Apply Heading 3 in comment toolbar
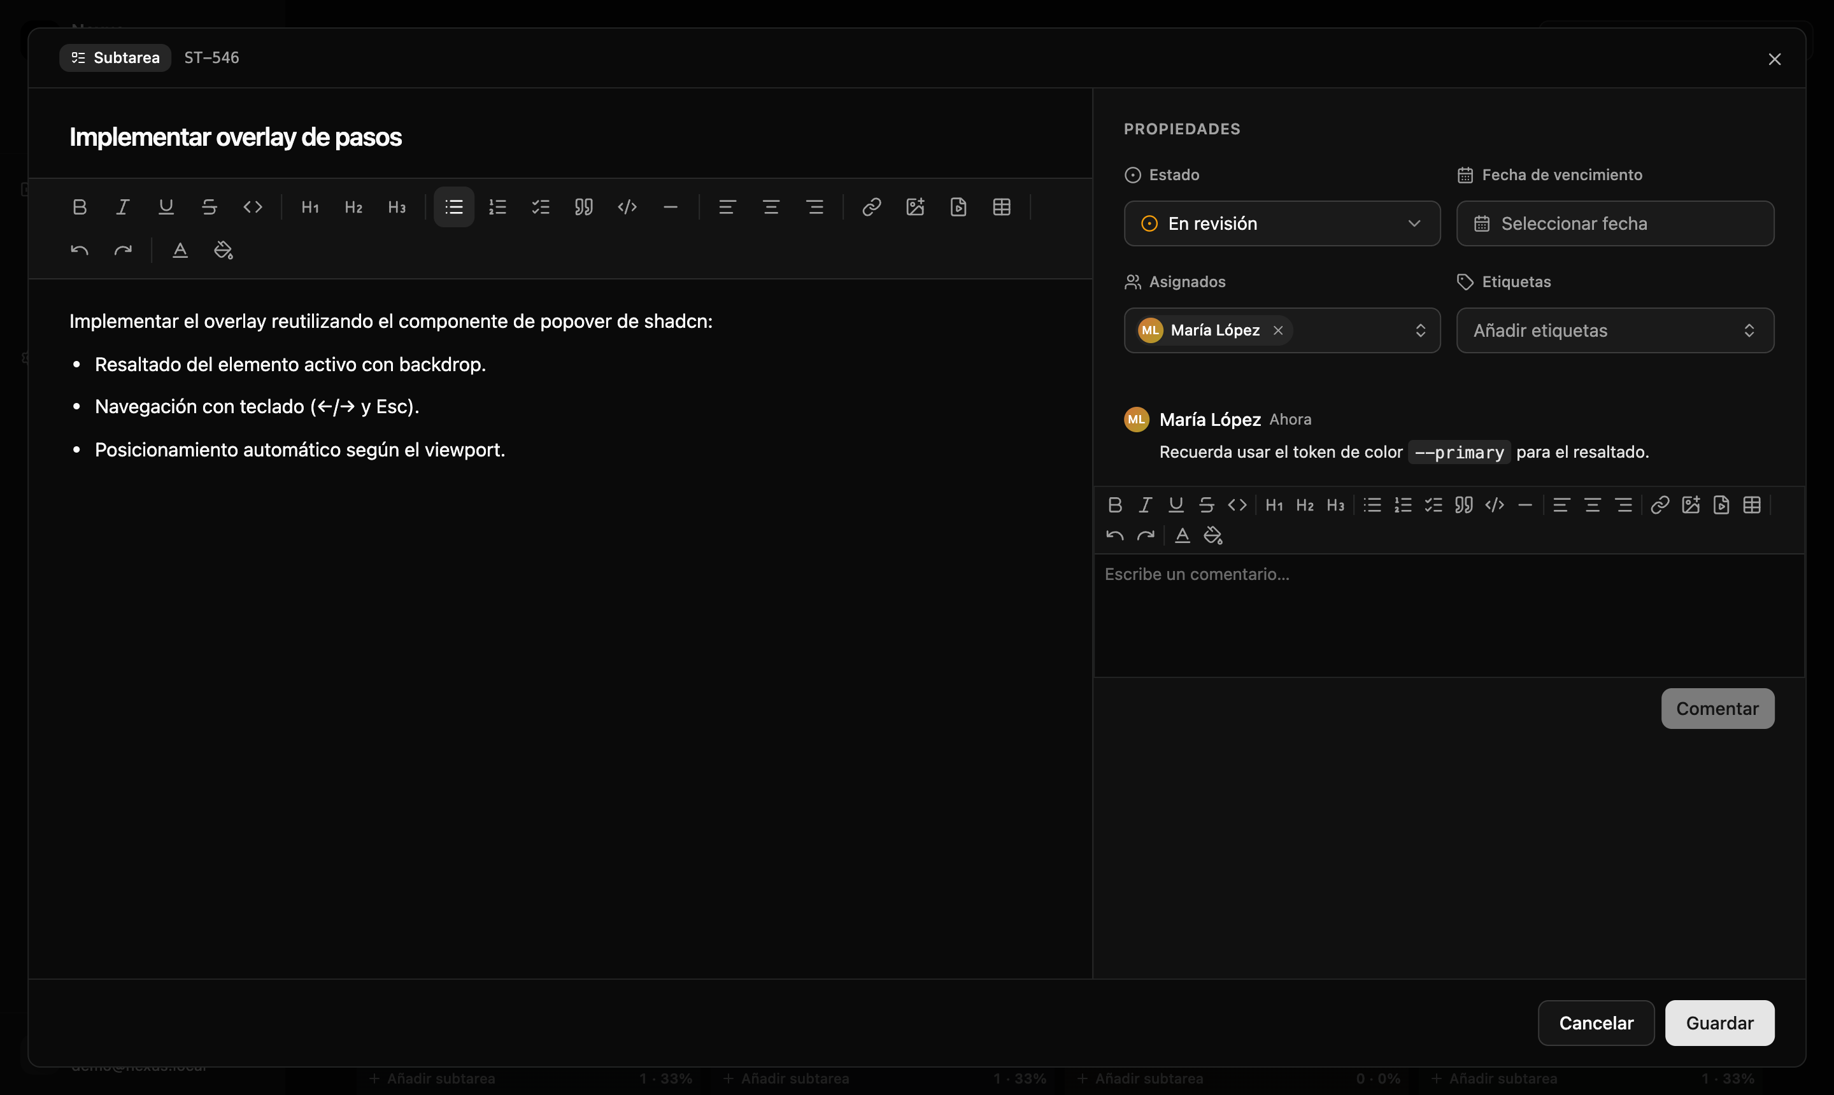 pos(1336,505)
